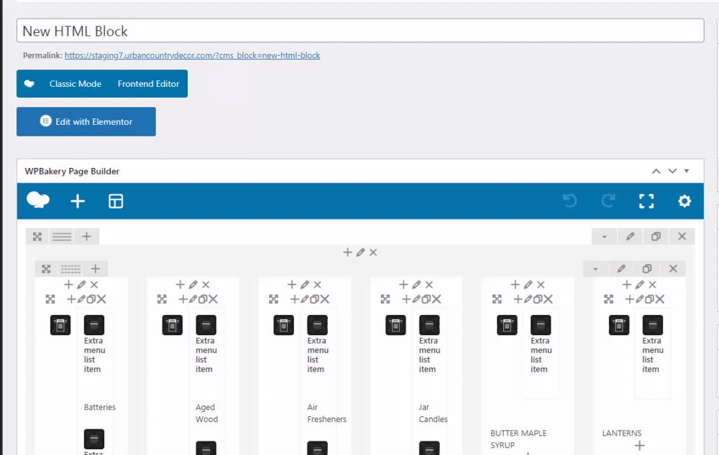Screen dimensions: 719x455
Task: Add element to LANTERNS inner column top
Action: click(x=627, y=285)
